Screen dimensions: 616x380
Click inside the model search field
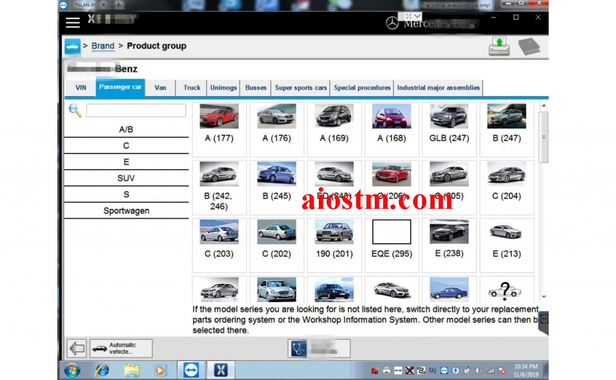point(135,110)
